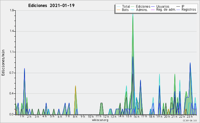This screenshot has height=123, width=200.
Task: Click the '1 h' x-axis label
Action: point(22,116)
